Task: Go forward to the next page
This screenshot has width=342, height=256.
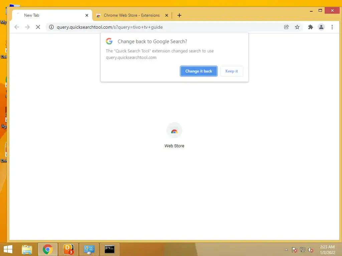Action: coord(27,27)
